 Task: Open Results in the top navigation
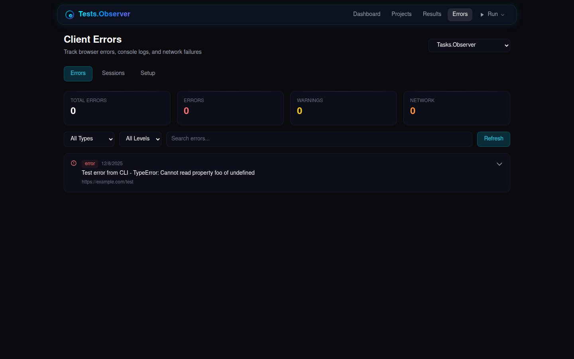pos(432,14)
